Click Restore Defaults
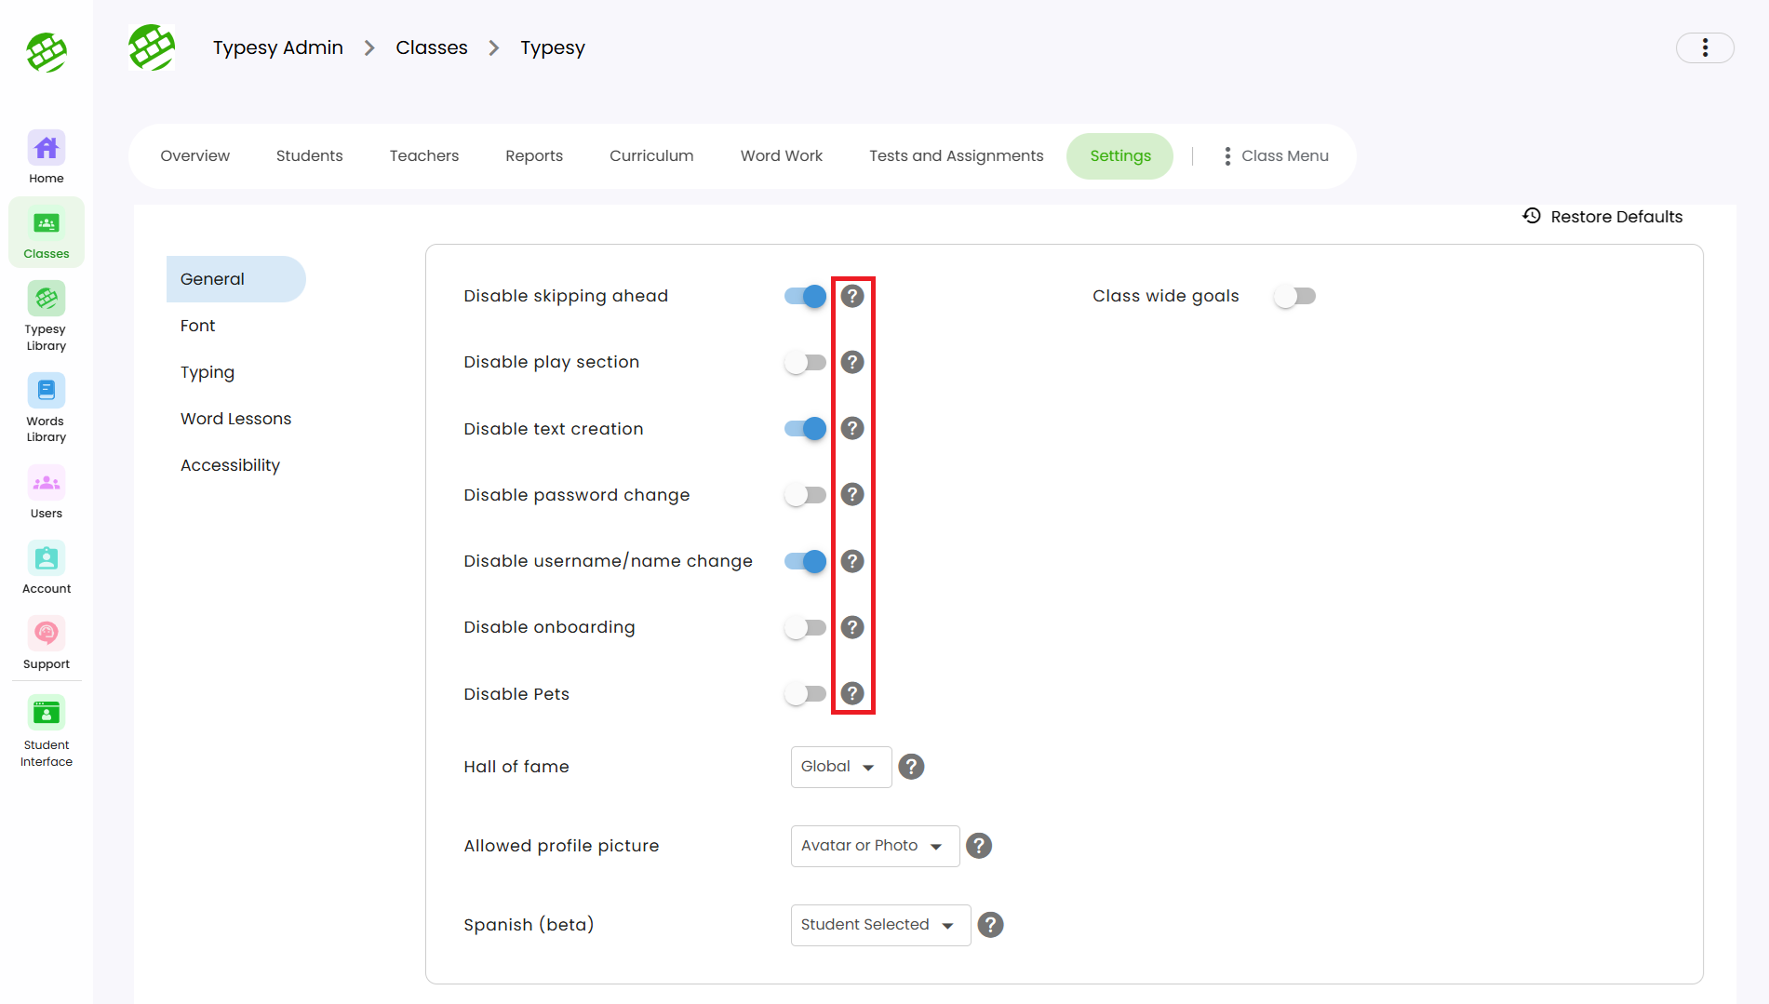The width and height of the screenshot is (1769, 1004). [x=1602, y=217]
